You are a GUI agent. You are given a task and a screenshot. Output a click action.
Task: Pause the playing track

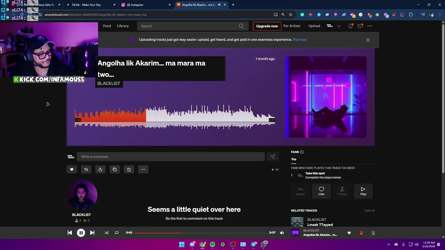81,233
